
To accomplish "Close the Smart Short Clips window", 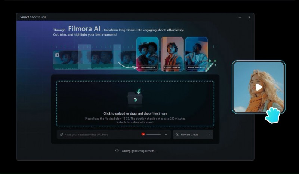I will pyautogui.click(x=249, y=17).
